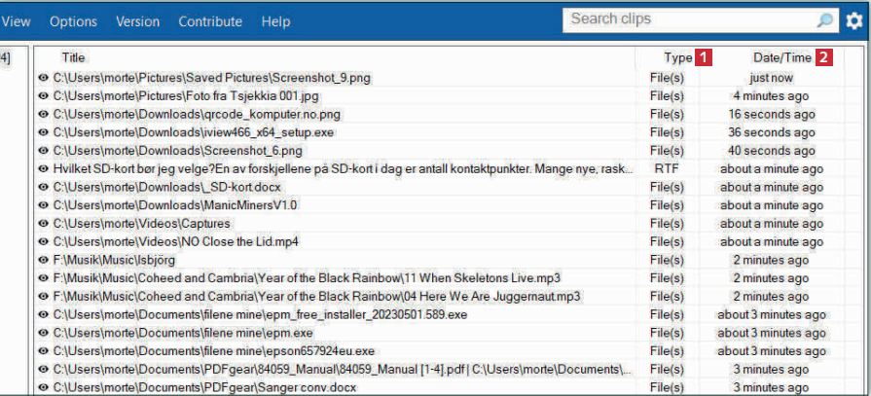Toggle eye icon for Foto fra Tsjekkia 001.jpg
The height and width of the screenshot is (396, 871).
click(x=43, y=96)
